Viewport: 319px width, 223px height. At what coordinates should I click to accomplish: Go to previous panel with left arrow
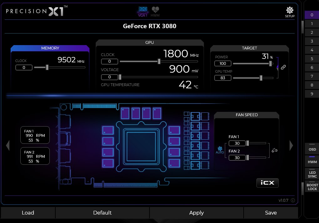(x=8, y=145)
